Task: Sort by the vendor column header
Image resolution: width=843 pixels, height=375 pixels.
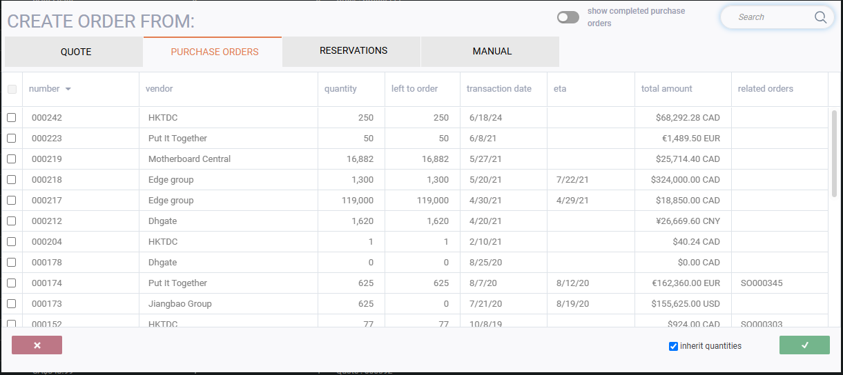Action: tap(159, 89)
